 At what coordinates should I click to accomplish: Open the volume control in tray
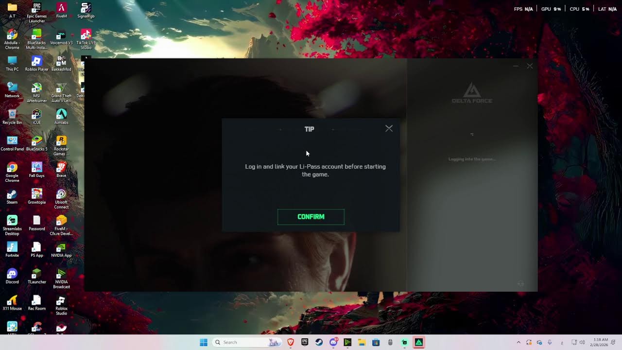pos(582,342)
